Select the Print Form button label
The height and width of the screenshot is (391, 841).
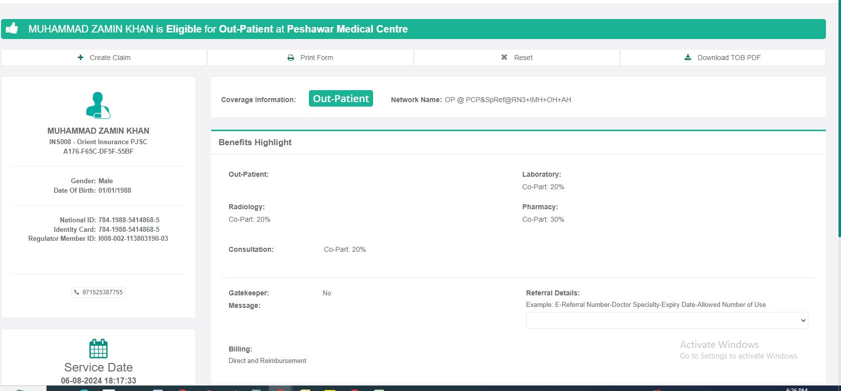click(x=316, y=58)
